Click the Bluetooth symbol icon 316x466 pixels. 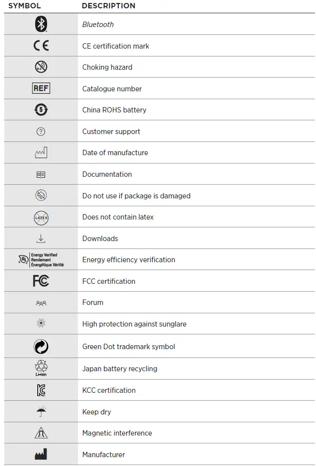(x=41, y=24)
